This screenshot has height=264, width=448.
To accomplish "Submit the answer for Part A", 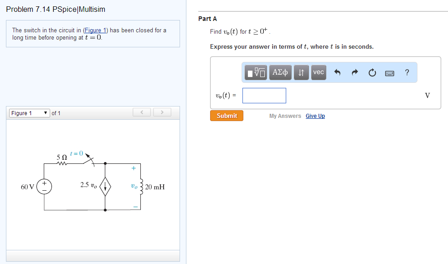I will click(226, 116).
